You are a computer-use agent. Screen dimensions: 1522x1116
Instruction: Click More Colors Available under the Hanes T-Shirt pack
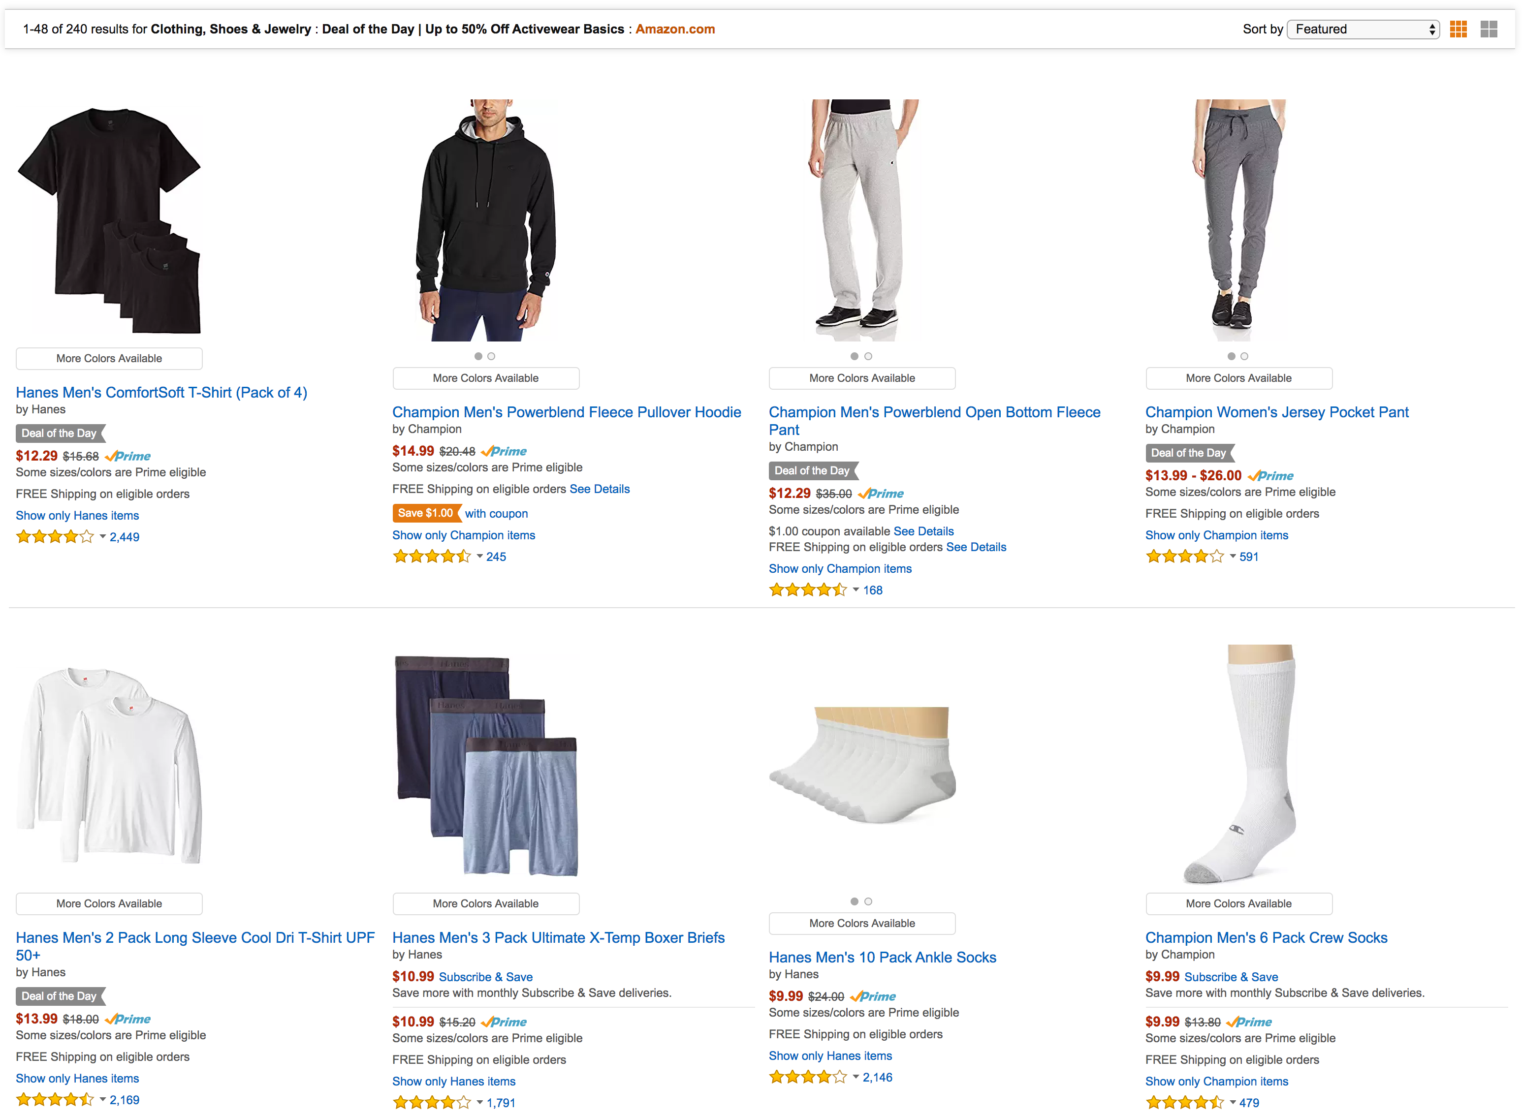pyautogui.click(x=109, y=359)
